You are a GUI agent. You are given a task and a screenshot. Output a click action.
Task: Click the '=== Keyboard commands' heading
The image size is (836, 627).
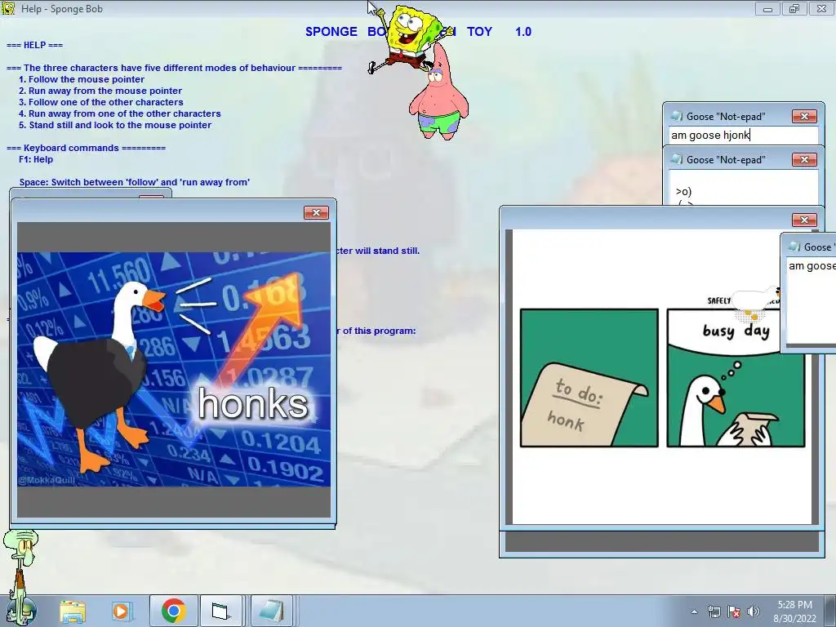(x=86, y=148)
